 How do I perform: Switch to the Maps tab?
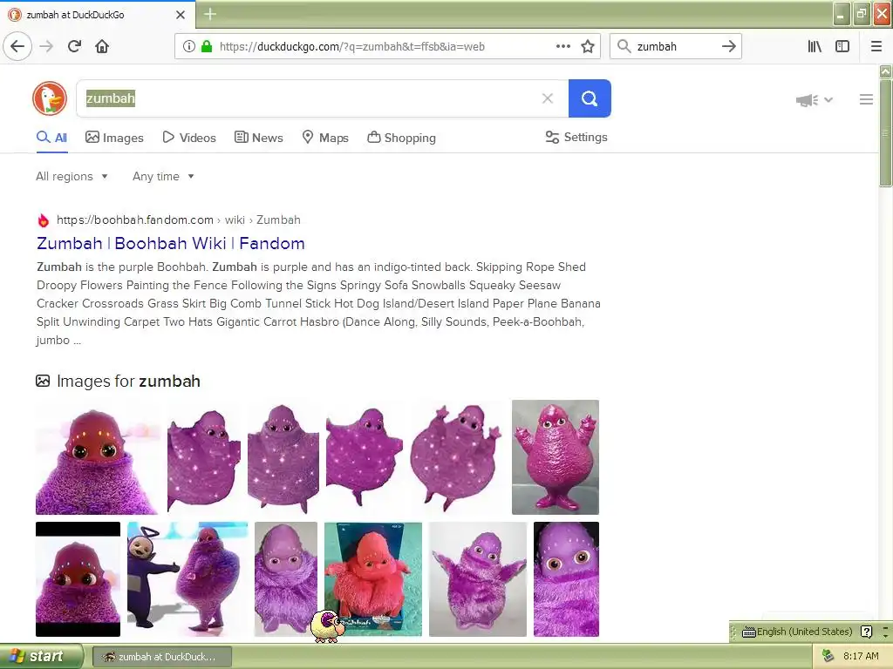coord(325,138)
